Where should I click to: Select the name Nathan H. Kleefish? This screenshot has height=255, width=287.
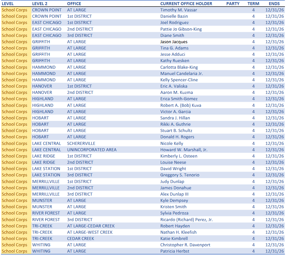pyautogui.click(x=179, y=232)
